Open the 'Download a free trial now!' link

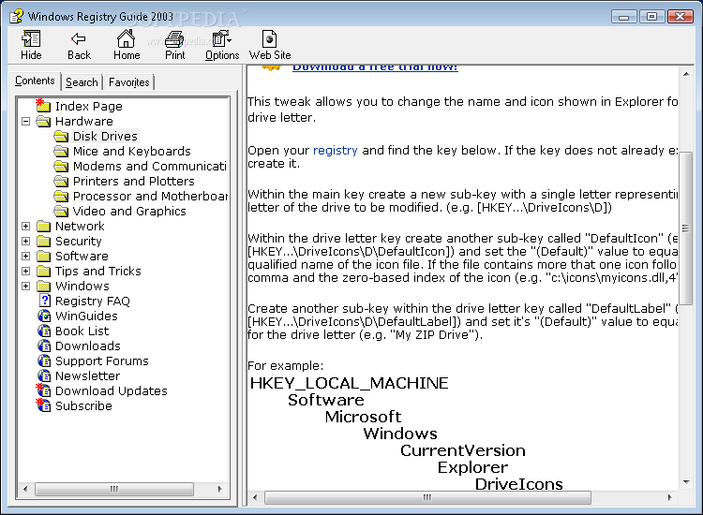tap(375, 67)
